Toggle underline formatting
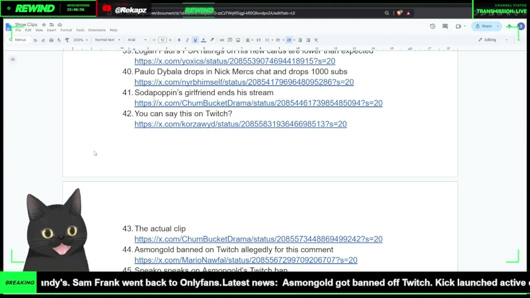Viewport: 530px width, 298px height. 195,40
